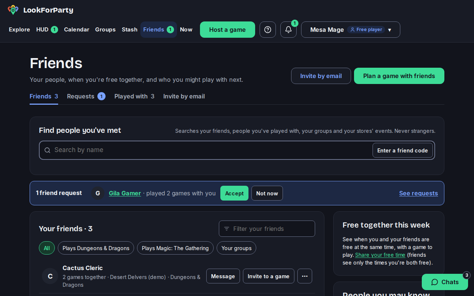The image size is (474, 296).
Task: Click the search magnifier icon
Action: tap(47, 150)
